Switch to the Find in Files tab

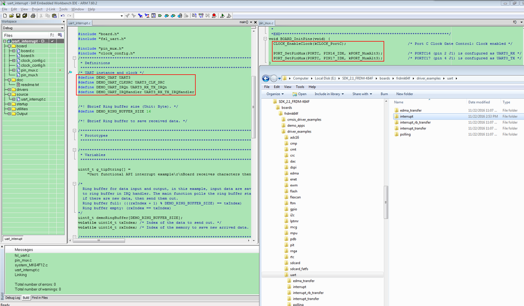[x=40, y=298]
